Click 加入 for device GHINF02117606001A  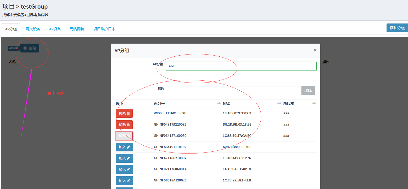124,169
